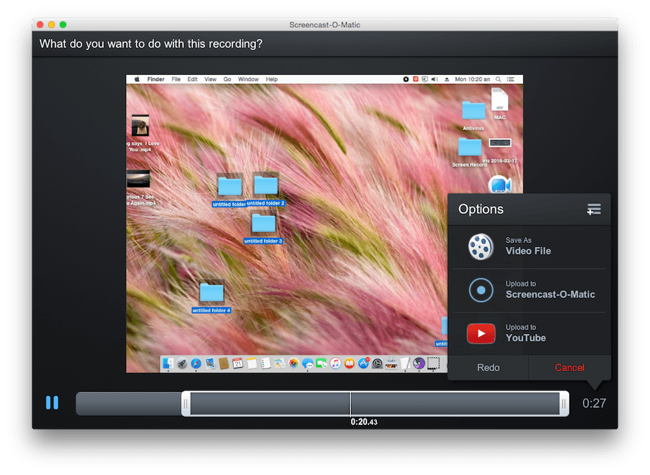Click the right trim handle on timeline
Image resolution: width=650 pixels, height=475 pixels.
pos(564,404)
